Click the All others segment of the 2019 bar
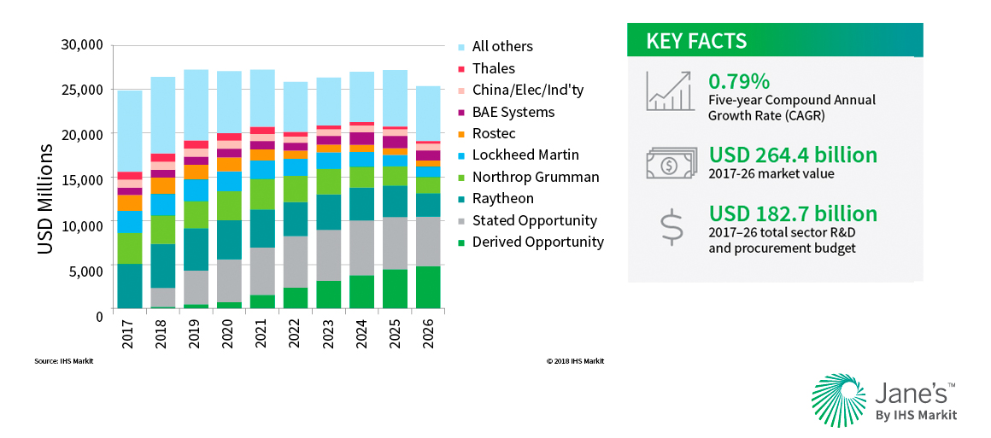The height and width of the screenshot is (438, 991). (x=196, y=105)
